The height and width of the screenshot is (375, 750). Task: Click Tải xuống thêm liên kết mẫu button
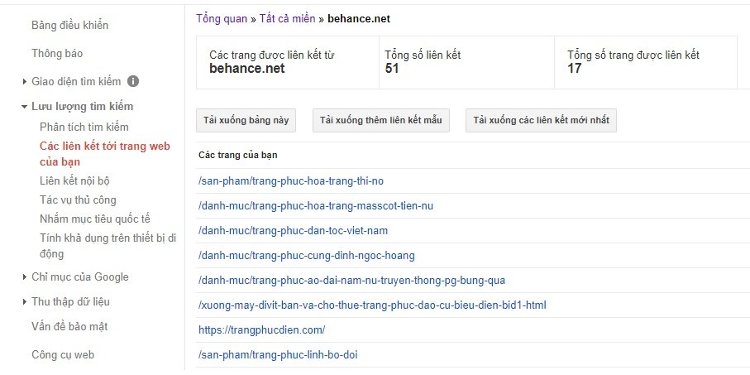pos(380,120)
